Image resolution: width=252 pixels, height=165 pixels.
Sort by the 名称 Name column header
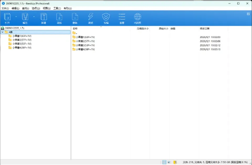(75, 29)
